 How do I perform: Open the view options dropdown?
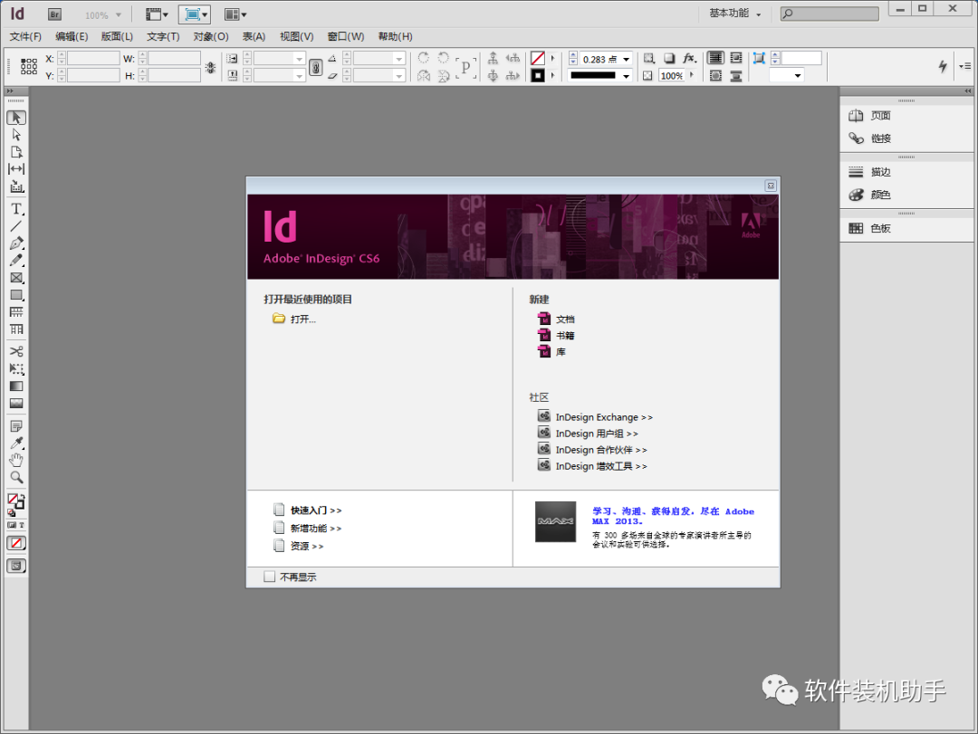point(157,14)
